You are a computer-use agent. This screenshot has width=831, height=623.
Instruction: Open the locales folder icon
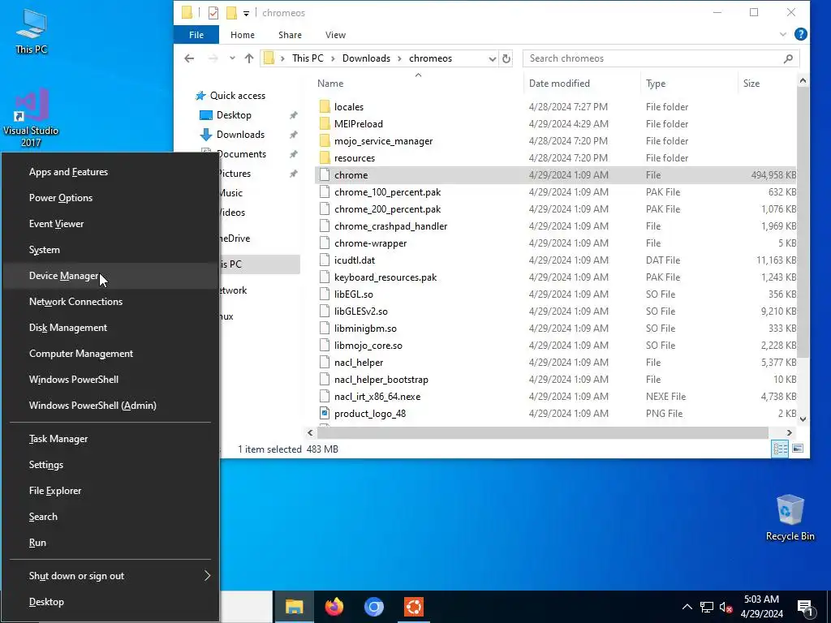[325, 106]
